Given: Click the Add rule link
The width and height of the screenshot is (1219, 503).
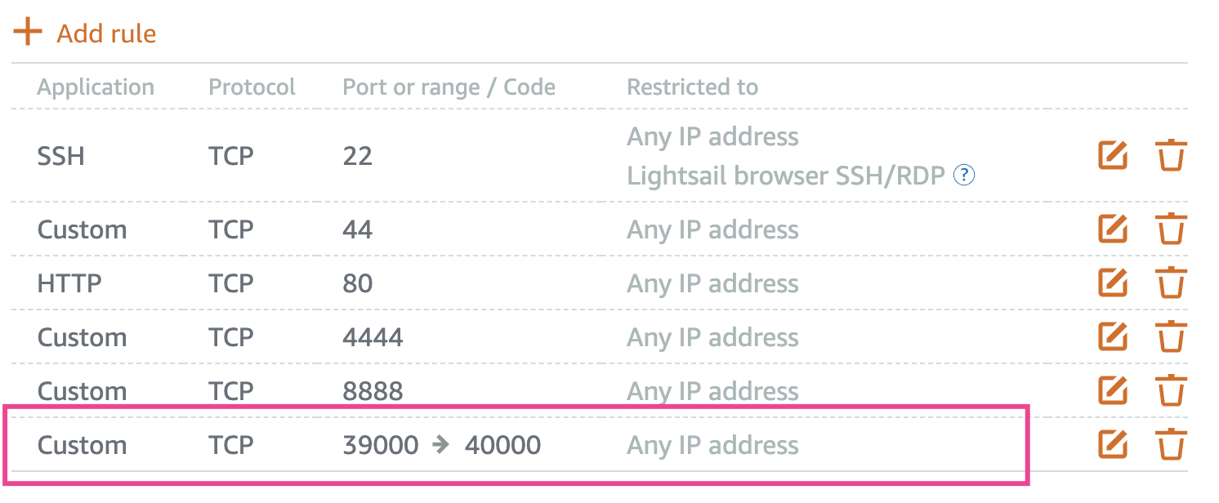Looking at the screenshot, I should (x=106, y=34).
